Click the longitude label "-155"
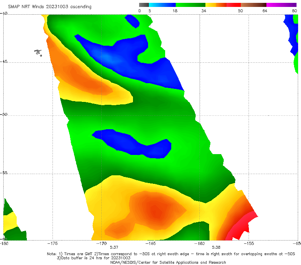301x265 pixels. point(249,243)
